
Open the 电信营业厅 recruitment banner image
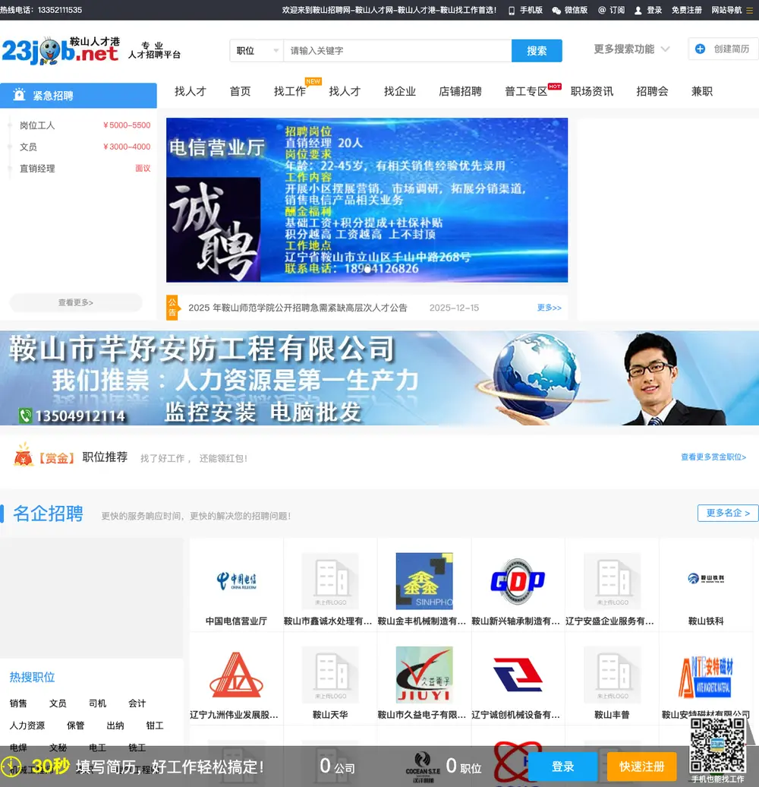pyautogui.click(x=367, y=200)
